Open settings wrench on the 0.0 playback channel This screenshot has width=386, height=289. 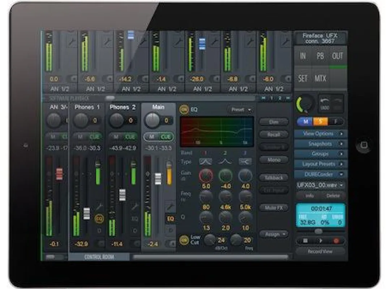point(72,41)
